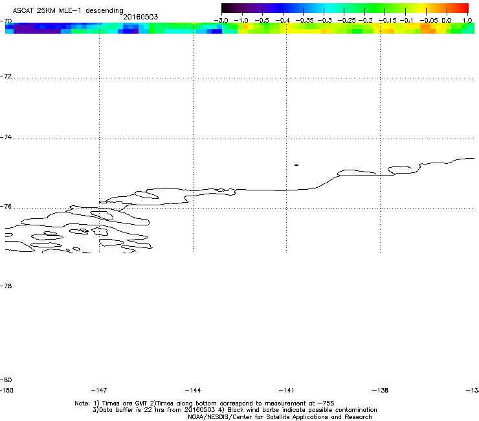Click the latitude axis label "-72"

(6, 76)
